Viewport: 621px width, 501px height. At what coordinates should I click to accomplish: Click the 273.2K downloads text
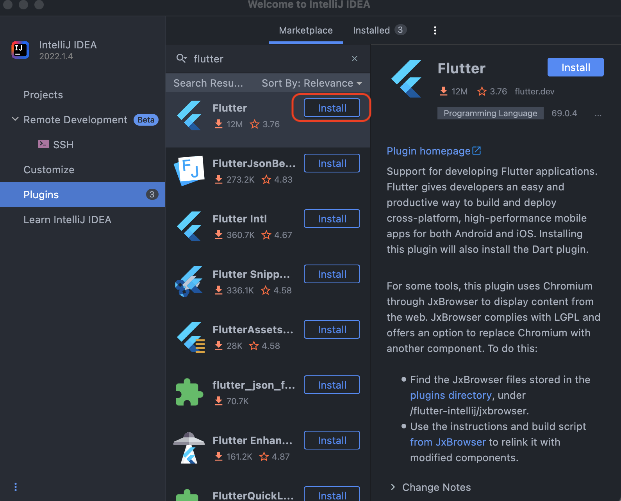(x=241, y=179)
